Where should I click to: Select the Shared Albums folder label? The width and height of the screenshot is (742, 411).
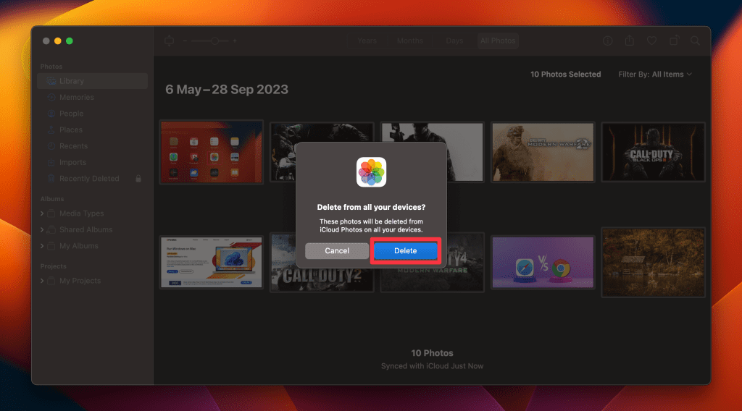click(x=86, y=229)
